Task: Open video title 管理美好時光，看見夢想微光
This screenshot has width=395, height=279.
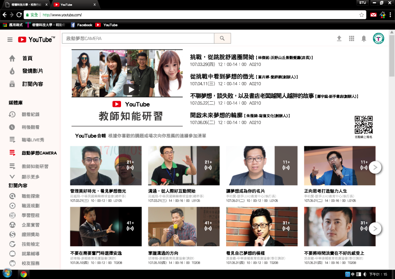Action: click(98, 191)
